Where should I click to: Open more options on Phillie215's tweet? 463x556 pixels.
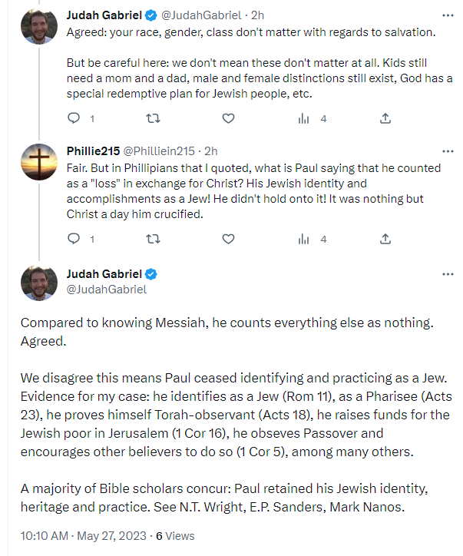click(448, 151)
